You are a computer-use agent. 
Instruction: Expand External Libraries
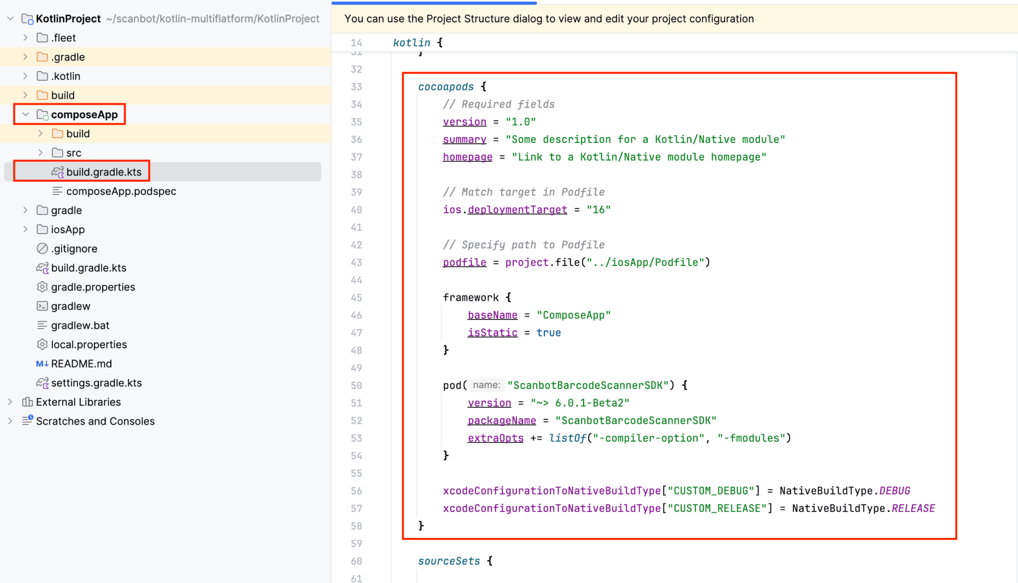pos(10,402)
